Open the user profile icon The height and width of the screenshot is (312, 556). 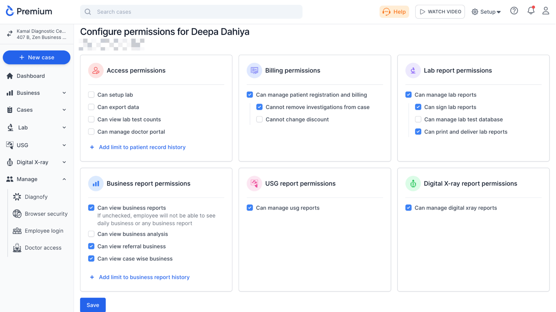[x=546, y=11]
